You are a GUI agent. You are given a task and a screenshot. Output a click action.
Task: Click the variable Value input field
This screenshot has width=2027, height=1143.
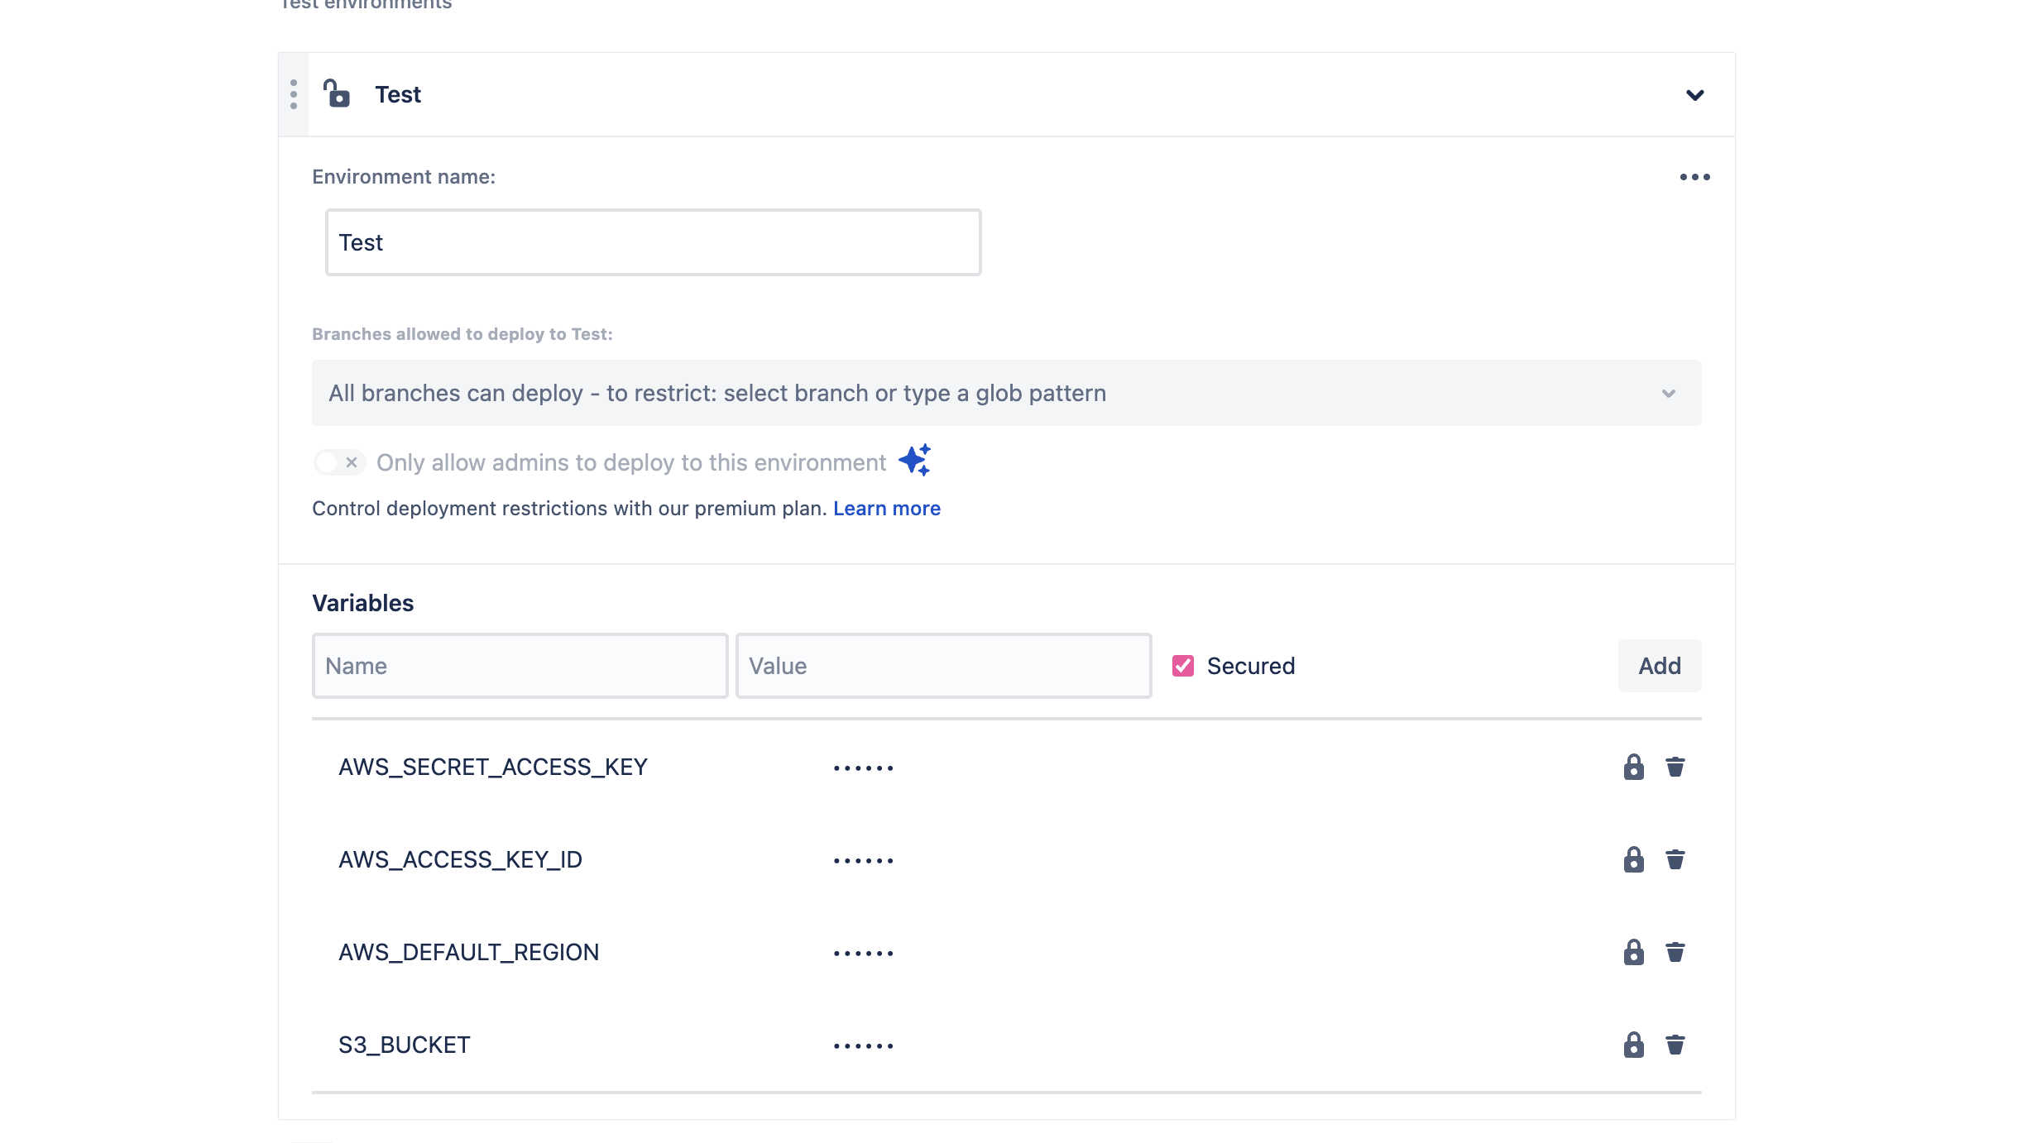(943, 666)
